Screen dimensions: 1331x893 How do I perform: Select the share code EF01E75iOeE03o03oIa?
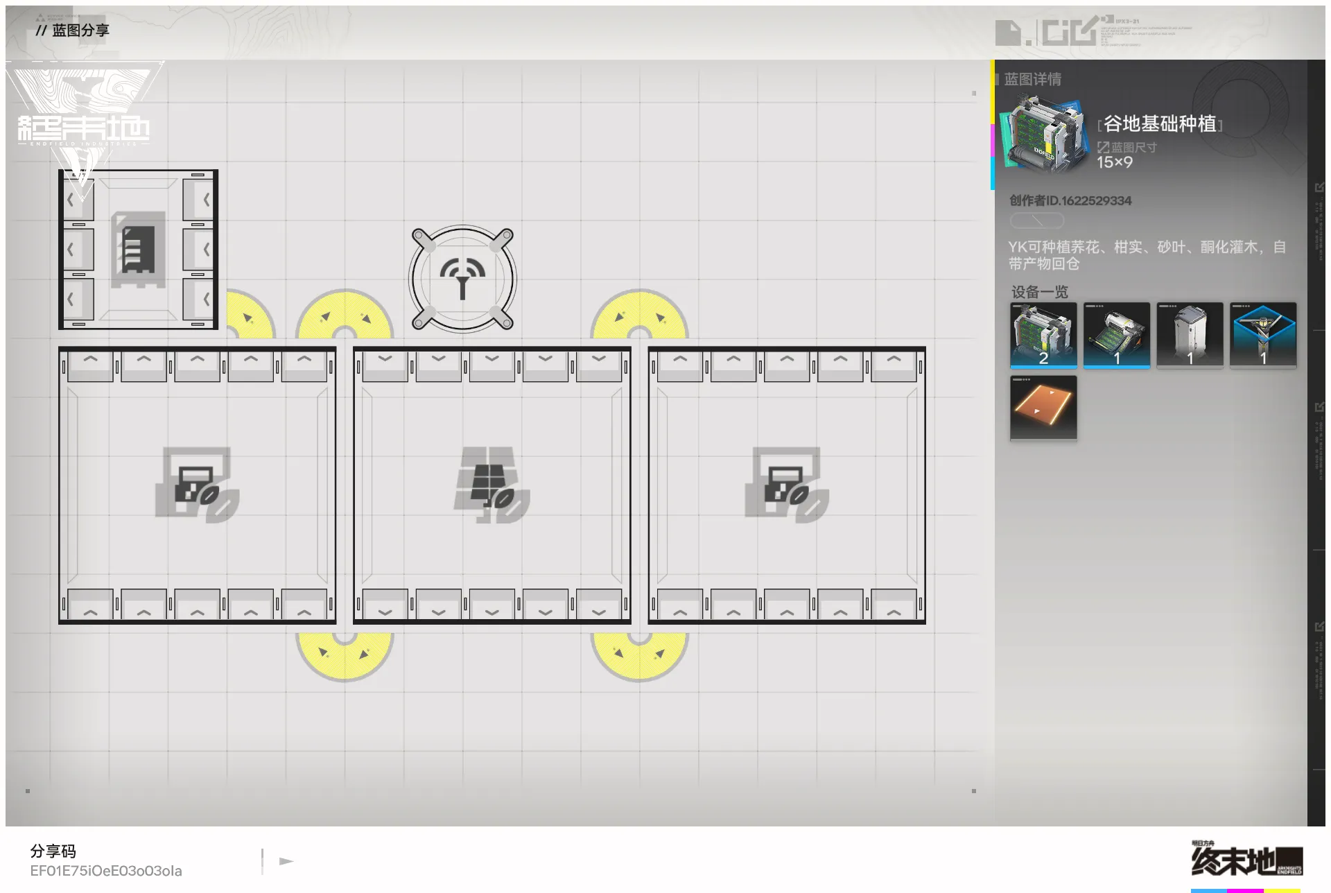106,871
